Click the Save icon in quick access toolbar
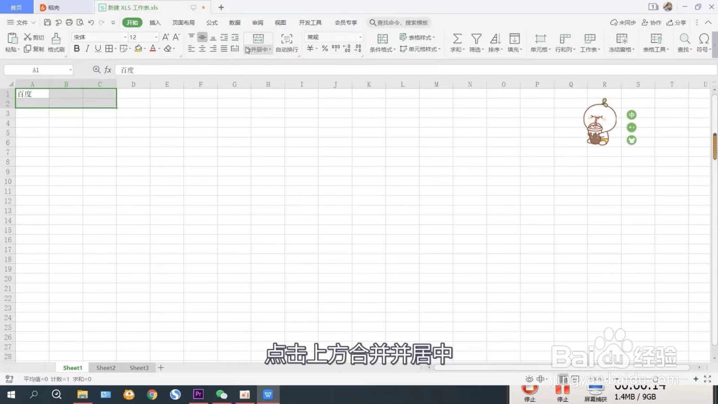The height and width of the screenshot is (404, 718). 47,22
